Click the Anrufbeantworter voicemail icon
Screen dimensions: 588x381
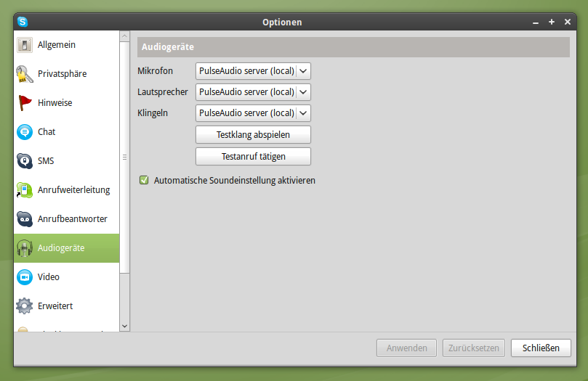pos(25,219)
